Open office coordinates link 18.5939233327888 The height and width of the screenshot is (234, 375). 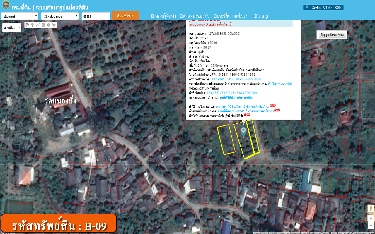(236, 79)
